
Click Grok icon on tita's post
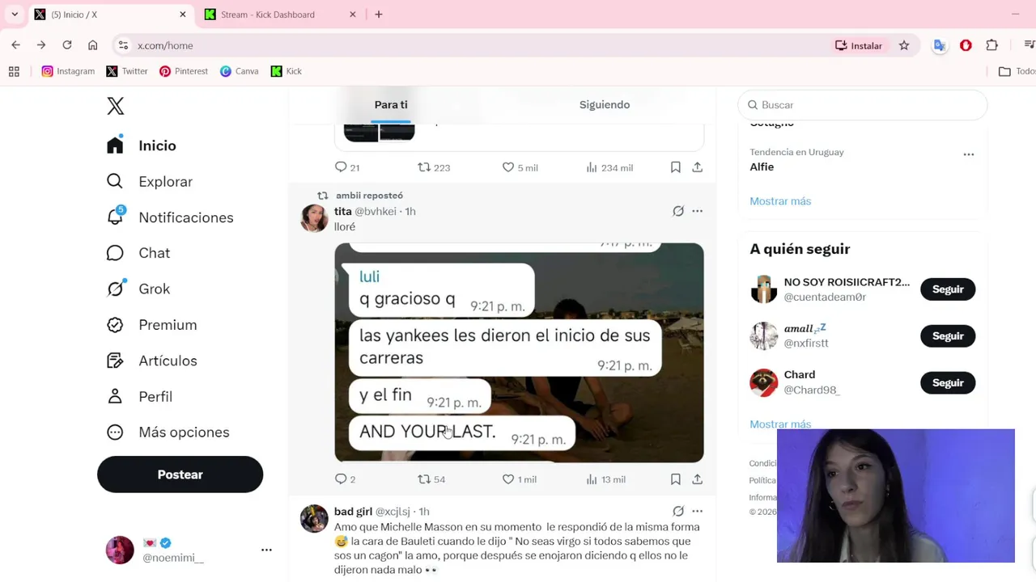point(678,211)
